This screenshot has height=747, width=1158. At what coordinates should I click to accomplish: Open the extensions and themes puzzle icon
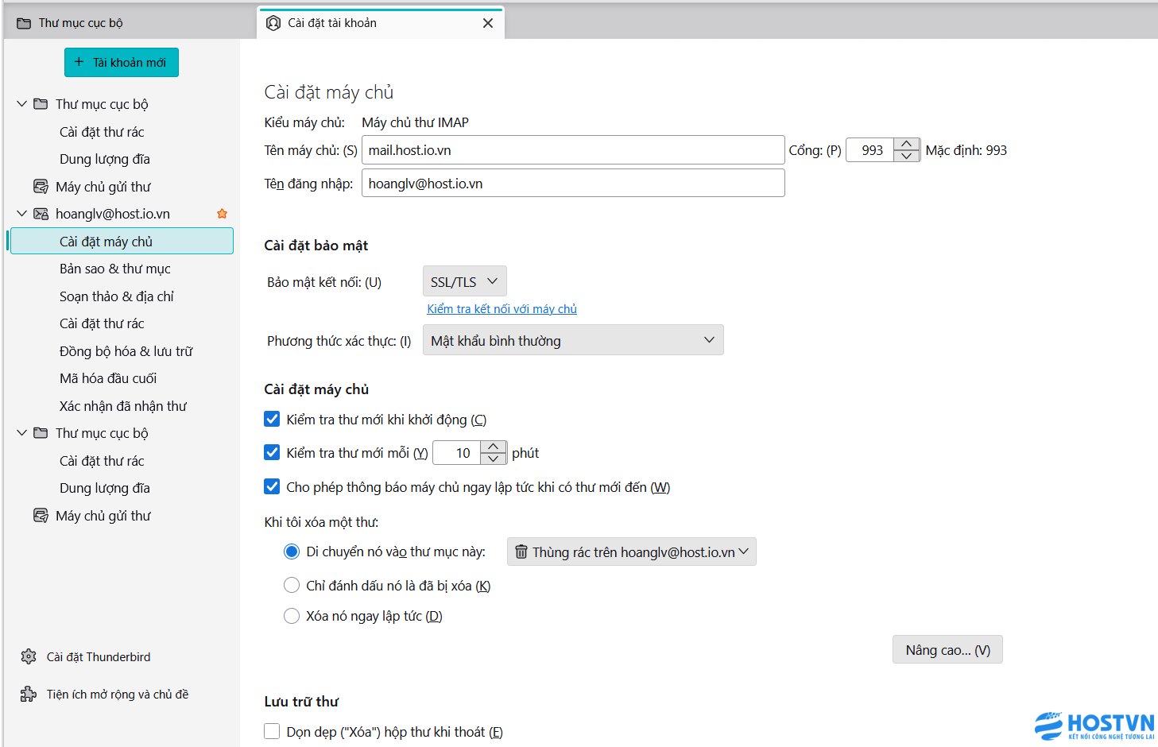point(29,694)
